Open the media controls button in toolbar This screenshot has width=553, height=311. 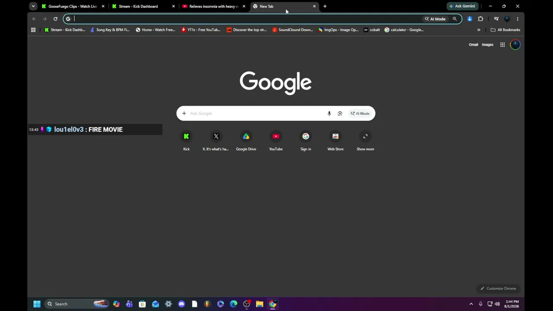click(x=496, y=19)
